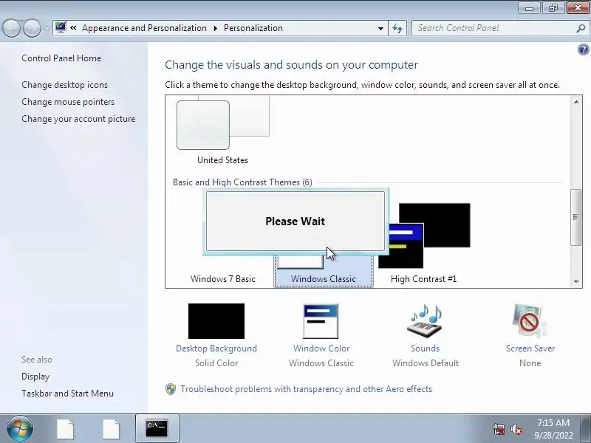The height and width of the screenshot is (443, 591).
Task: Expand the double-chevron breadcrumb overflow
Action: pyautogui.click(x=73, y=28)
